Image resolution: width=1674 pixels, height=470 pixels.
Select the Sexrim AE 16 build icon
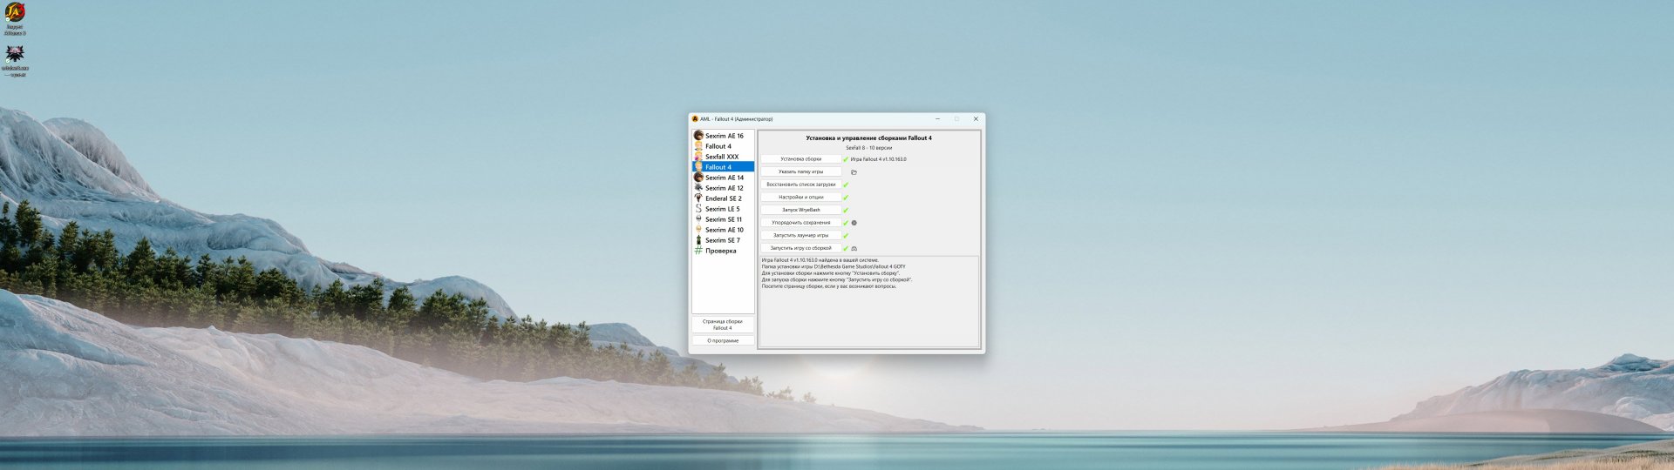pyautogui.click(x=698, y=136)
